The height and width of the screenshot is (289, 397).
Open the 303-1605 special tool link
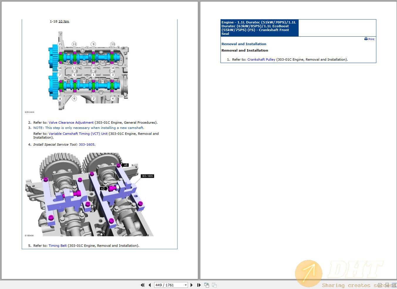[87, 144]
